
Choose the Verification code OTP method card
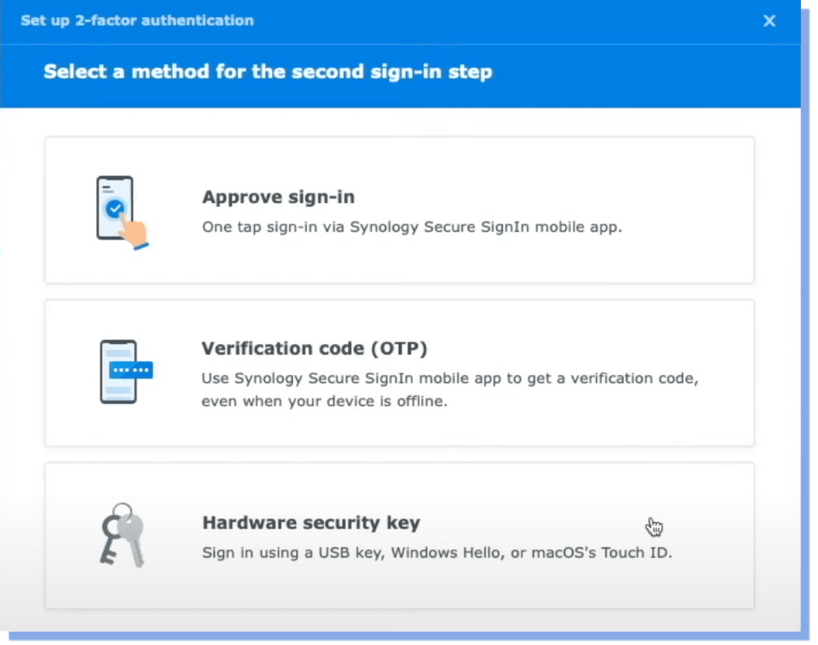point(399,373)
